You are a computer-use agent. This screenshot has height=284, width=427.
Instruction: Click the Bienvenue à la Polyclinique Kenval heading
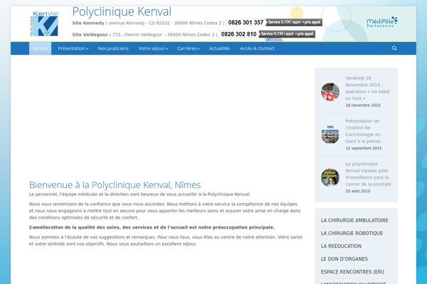point(115,185)
